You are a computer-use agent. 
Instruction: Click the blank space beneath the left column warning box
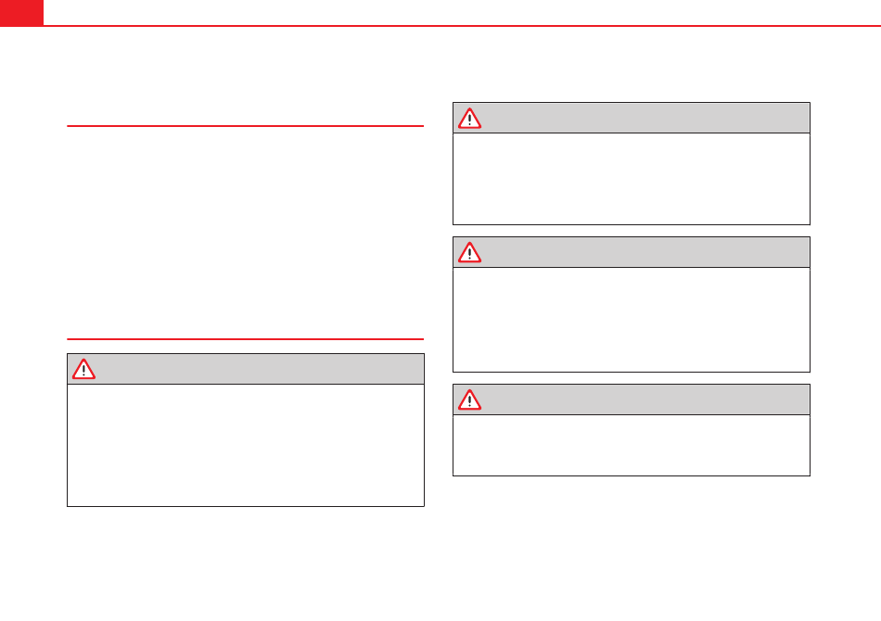pyautogui.click(x=246, y=562)
